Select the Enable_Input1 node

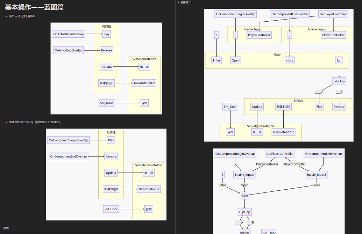tap(244, 175)
